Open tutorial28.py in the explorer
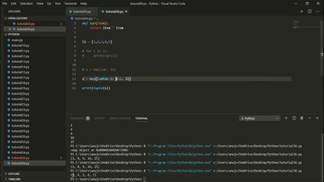Image resolution: width=324 pixels, height=182 pixels. tap(35, 126)
